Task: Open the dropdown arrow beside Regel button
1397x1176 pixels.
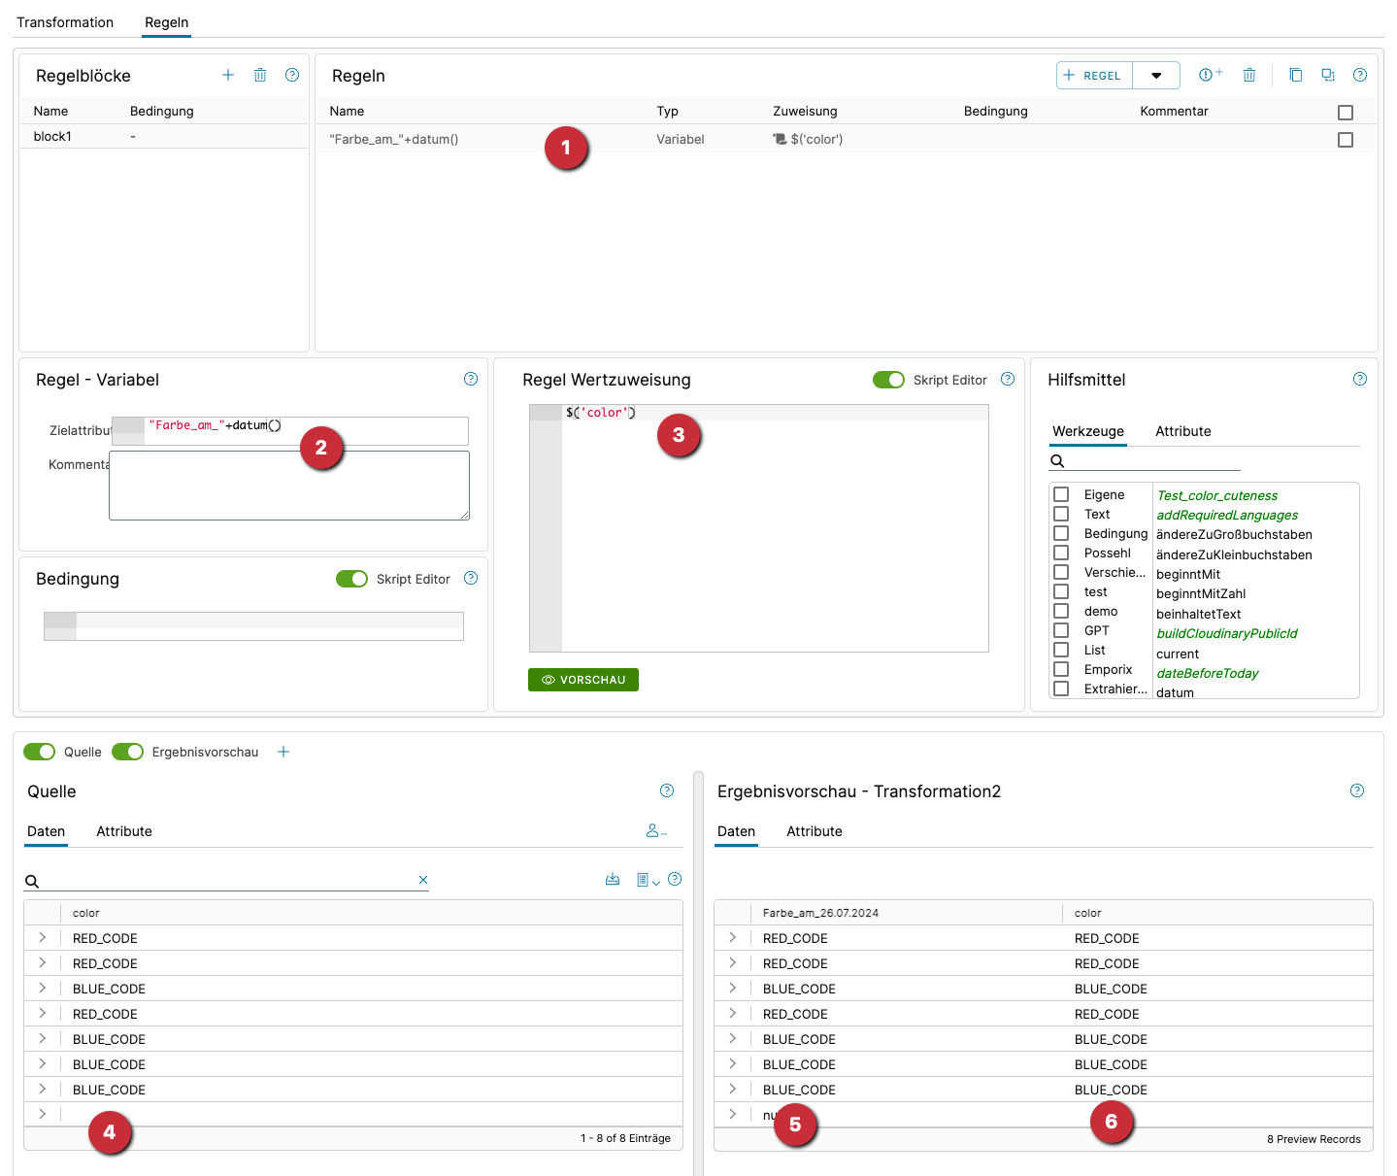Action: [x=1156, y=76]
